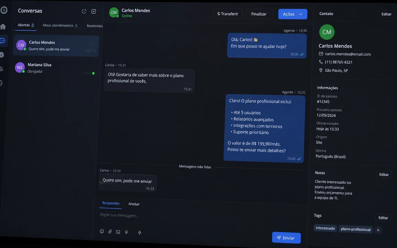Switch to the Abertas tab
This screenshot has height=248, width=397.
point(25,25)
